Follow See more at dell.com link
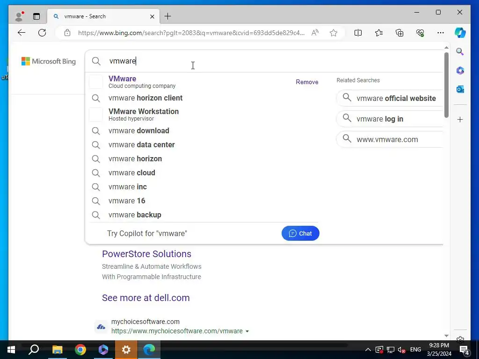 click(x=146, y=298)
